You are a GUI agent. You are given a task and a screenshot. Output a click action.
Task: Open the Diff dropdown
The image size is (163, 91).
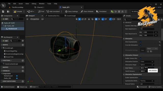click(x=31, y=11)
